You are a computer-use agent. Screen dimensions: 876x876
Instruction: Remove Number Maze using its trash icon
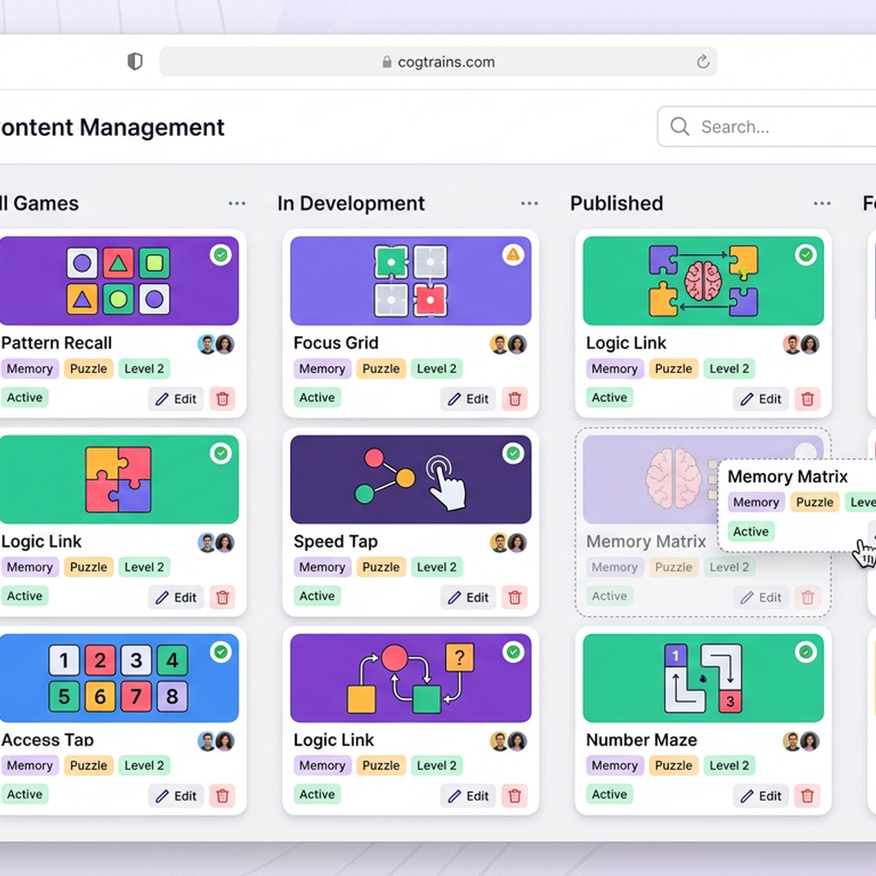pos(807,796)
